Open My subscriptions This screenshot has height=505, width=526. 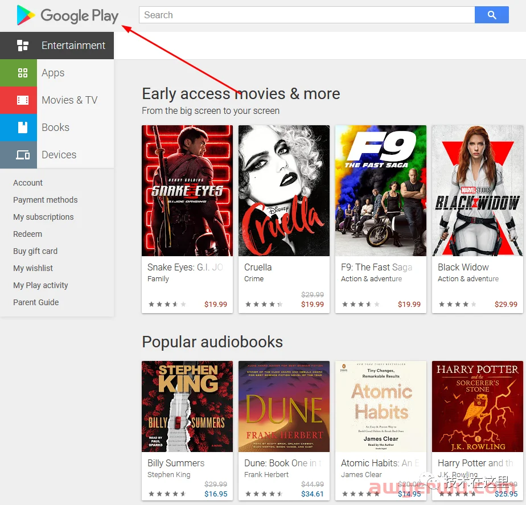coord(43,217)
